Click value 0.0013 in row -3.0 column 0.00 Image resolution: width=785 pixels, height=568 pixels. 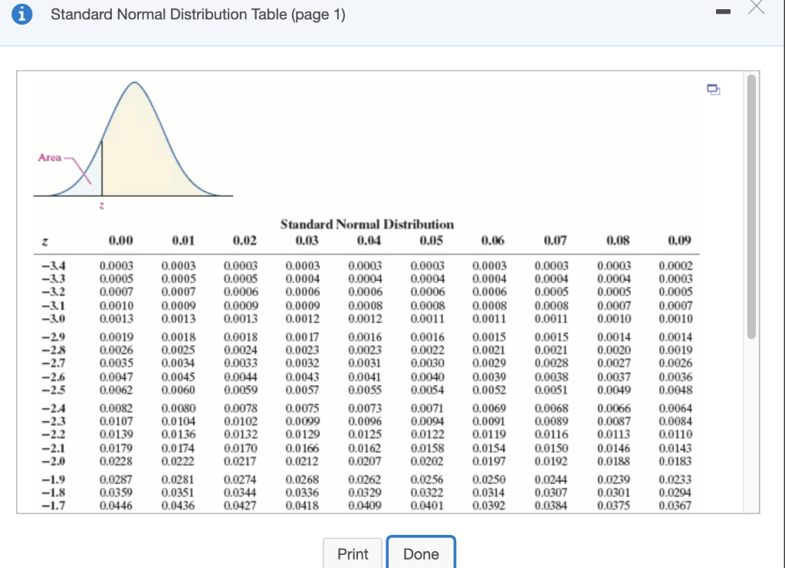[x=117, y=319]
